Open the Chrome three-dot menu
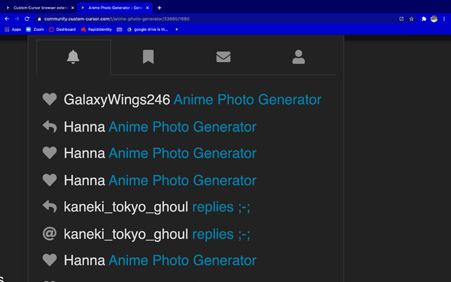 (x=444, y=19)
